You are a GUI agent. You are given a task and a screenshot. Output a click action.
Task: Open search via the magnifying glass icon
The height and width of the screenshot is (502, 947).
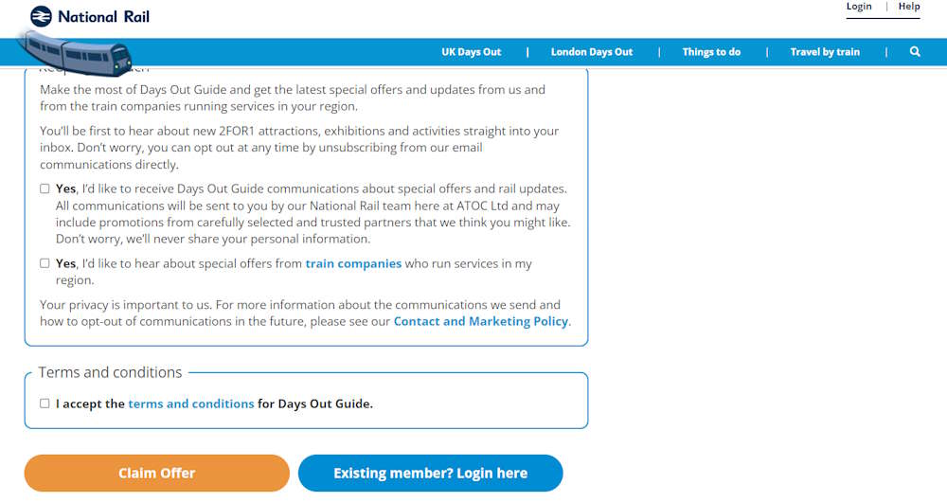click(x=915, y=52)
